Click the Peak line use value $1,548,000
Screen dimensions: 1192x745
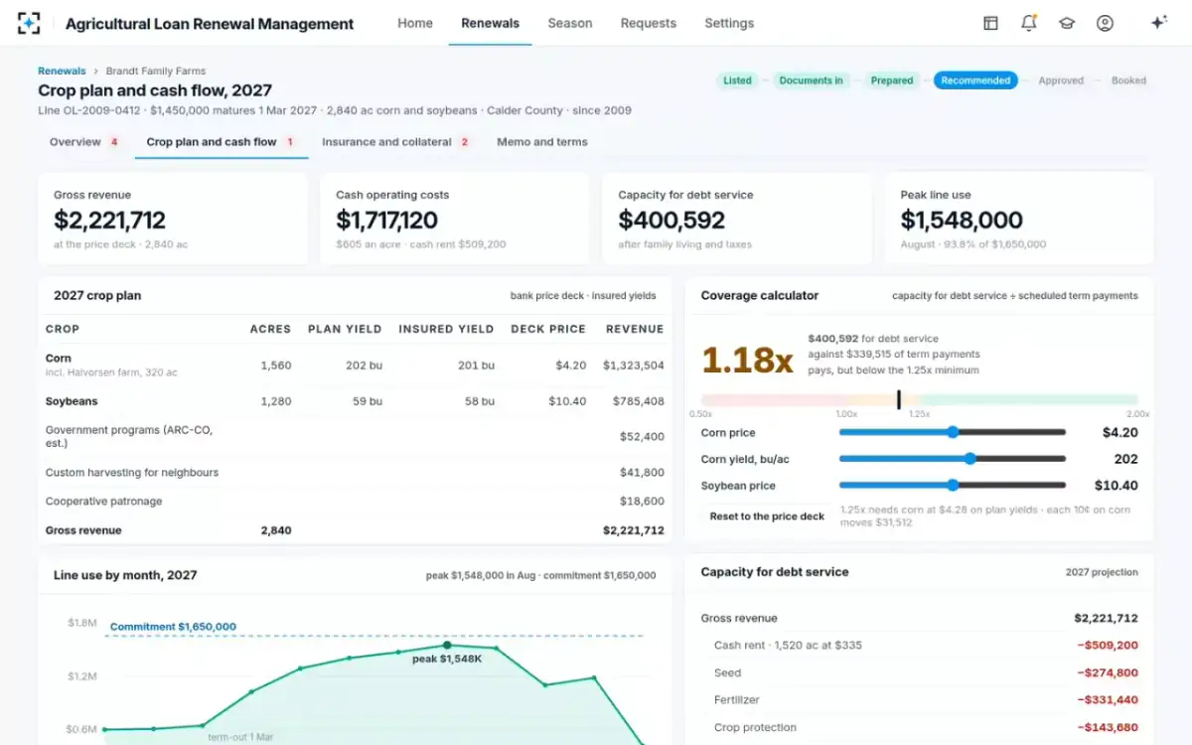pos(962,220)
